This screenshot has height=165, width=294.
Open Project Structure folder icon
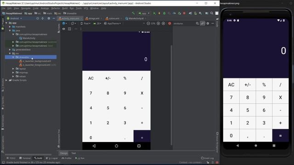click(x=207, y=13)
